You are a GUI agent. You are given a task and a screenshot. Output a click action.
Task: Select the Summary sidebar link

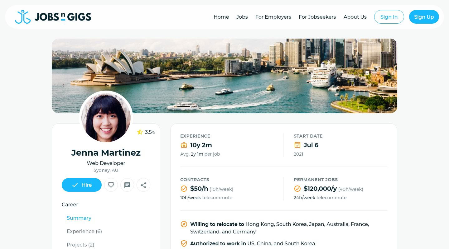79,218
